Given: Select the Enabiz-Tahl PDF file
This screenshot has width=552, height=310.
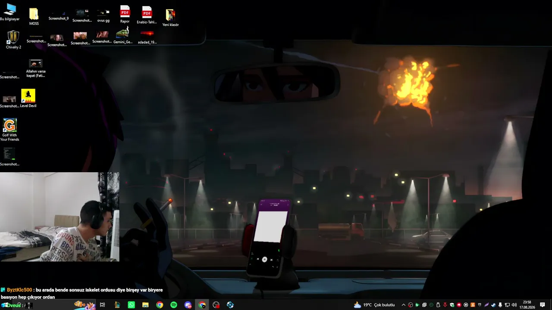Looking at the screenshot, I should pyautogui.click(x=147, y=15).
